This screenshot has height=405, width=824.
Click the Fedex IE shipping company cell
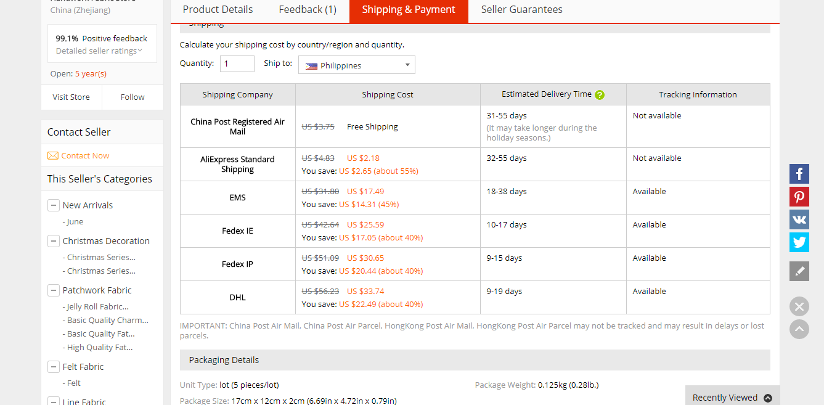[237, 231]
